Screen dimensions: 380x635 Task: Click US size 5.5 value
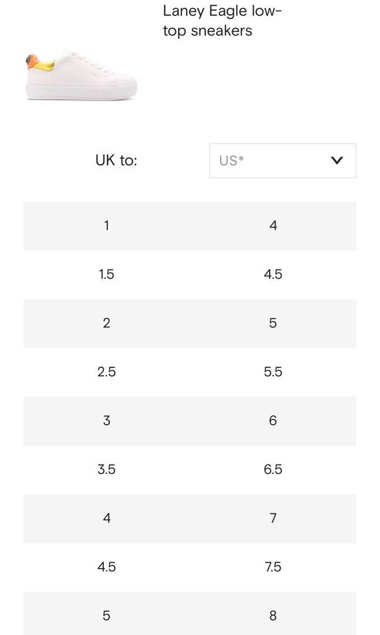(x=273, y=372)
